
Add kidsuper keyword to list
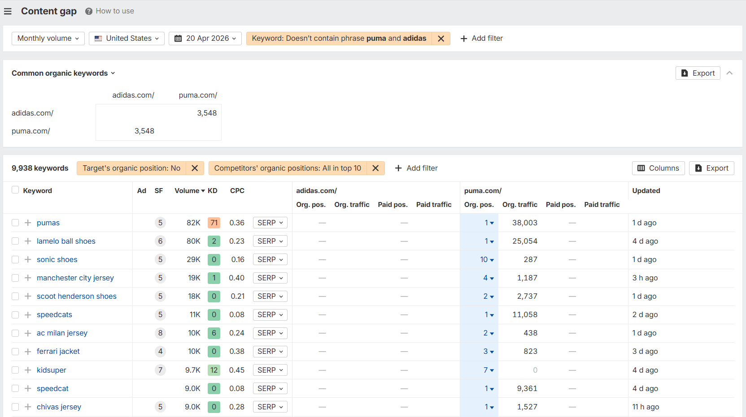click(28, 370)
